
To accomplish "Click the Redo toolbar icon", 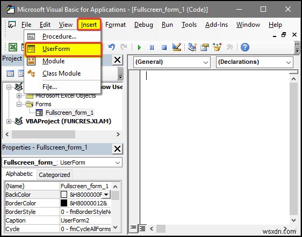I will pyautogui.click(x=124, y=47).
